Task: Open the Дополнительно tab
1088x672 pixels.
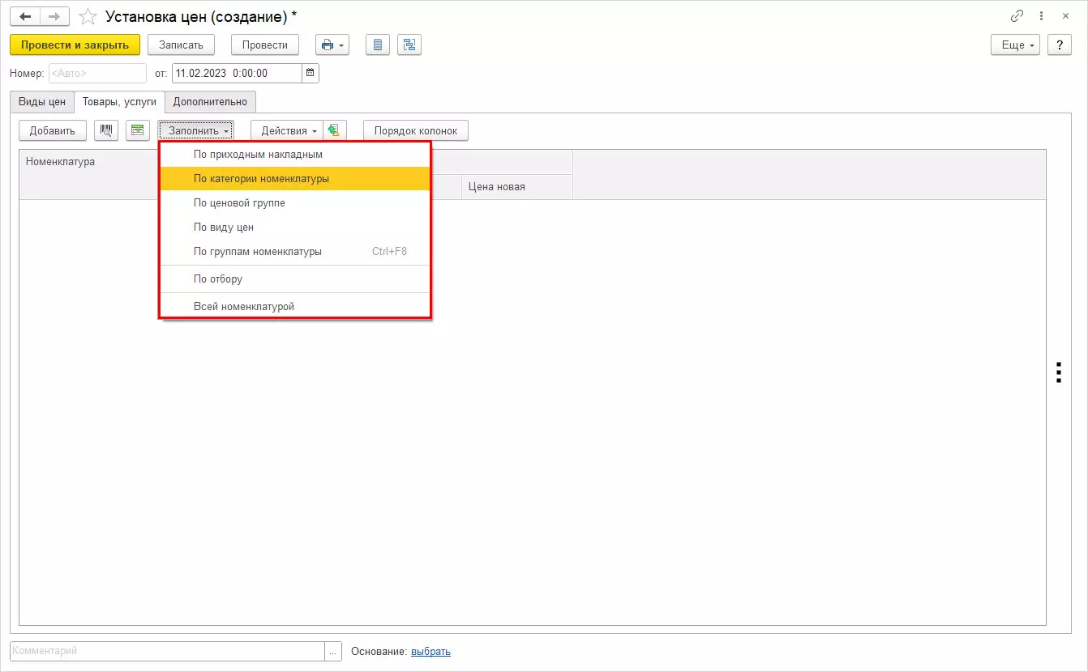Action: point(210,102)
